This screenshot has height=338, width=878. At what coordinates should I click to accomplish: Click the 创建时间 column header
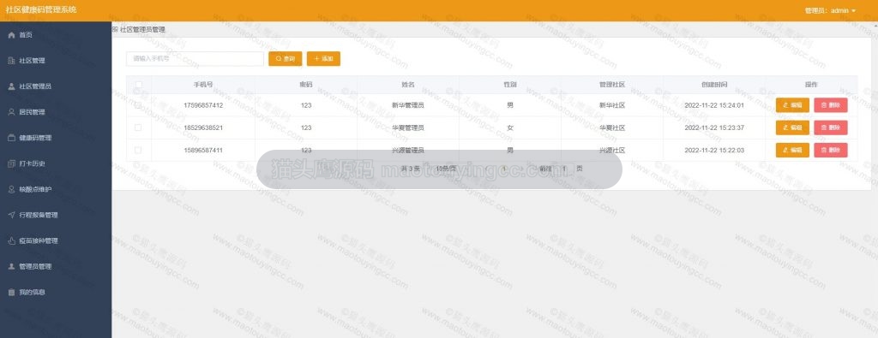[714, 85]
